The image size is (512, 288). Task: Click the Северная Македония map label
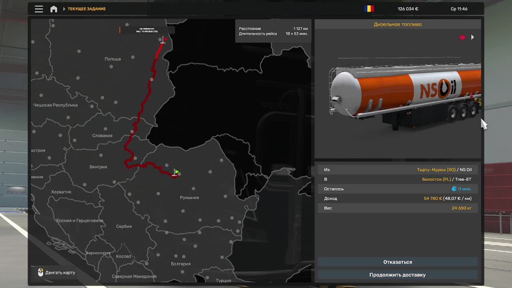134,276
